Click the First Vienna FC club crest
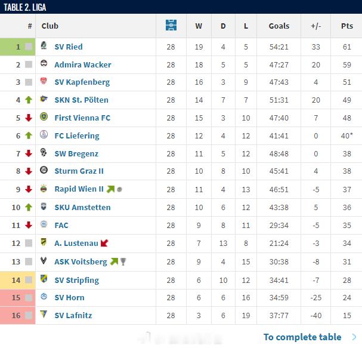Image resolution: width=362 pixels, height=348 pixels. pos(44,116)
